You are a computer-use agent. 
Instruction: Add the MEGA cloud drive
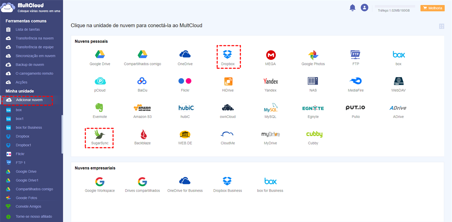click(x=270, y=55)
